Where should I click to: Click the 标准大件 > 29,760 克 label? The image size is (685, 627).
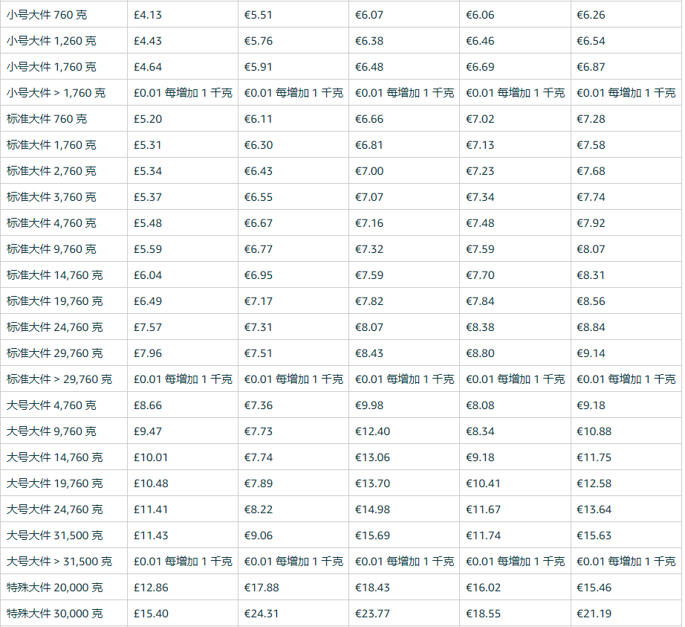pos(59,379)
